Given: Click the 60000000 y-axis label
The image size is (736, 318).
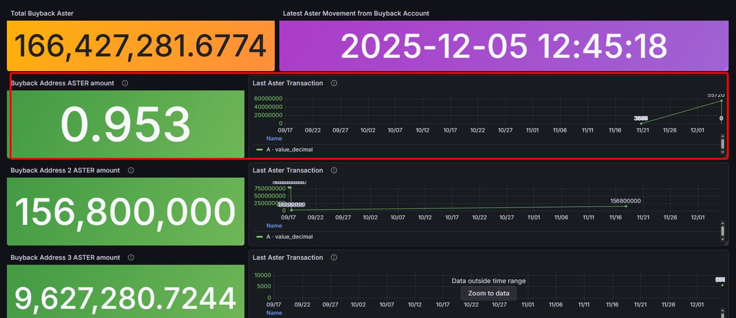Looking at the screenshot, I should point(269,98).
